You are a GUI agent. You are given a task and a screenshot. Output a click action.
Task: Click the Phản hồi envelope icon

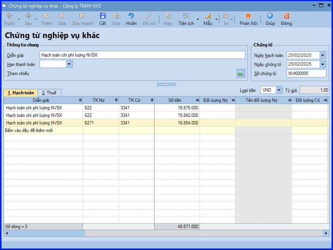pyautogui.click(x=248, y=16)
